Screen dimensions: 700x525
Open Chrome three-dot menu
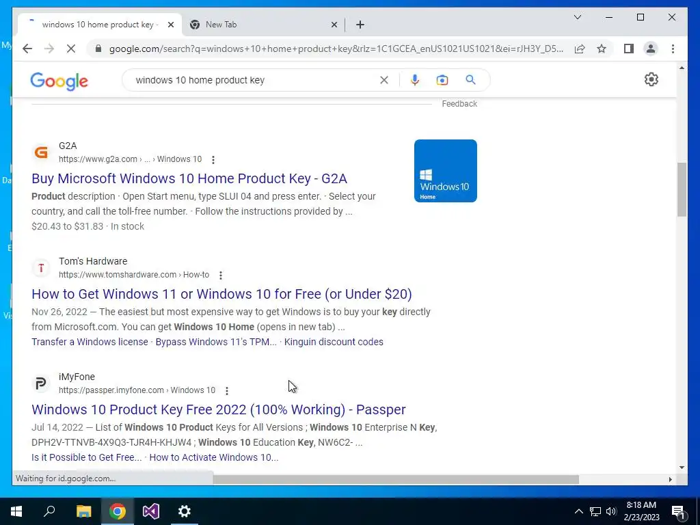coord(673,49)
